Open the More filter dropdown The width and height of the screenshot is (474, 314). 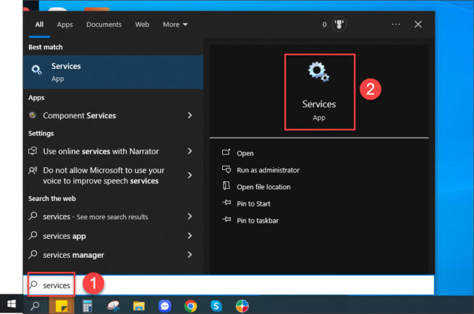175,24
